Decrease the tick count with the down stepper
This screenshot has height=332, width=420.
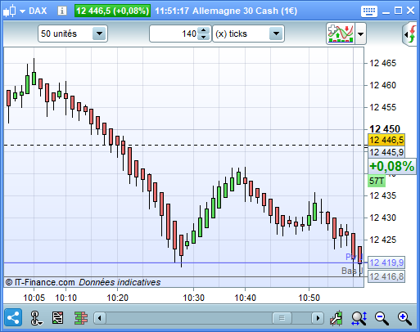tap(203, 38)
